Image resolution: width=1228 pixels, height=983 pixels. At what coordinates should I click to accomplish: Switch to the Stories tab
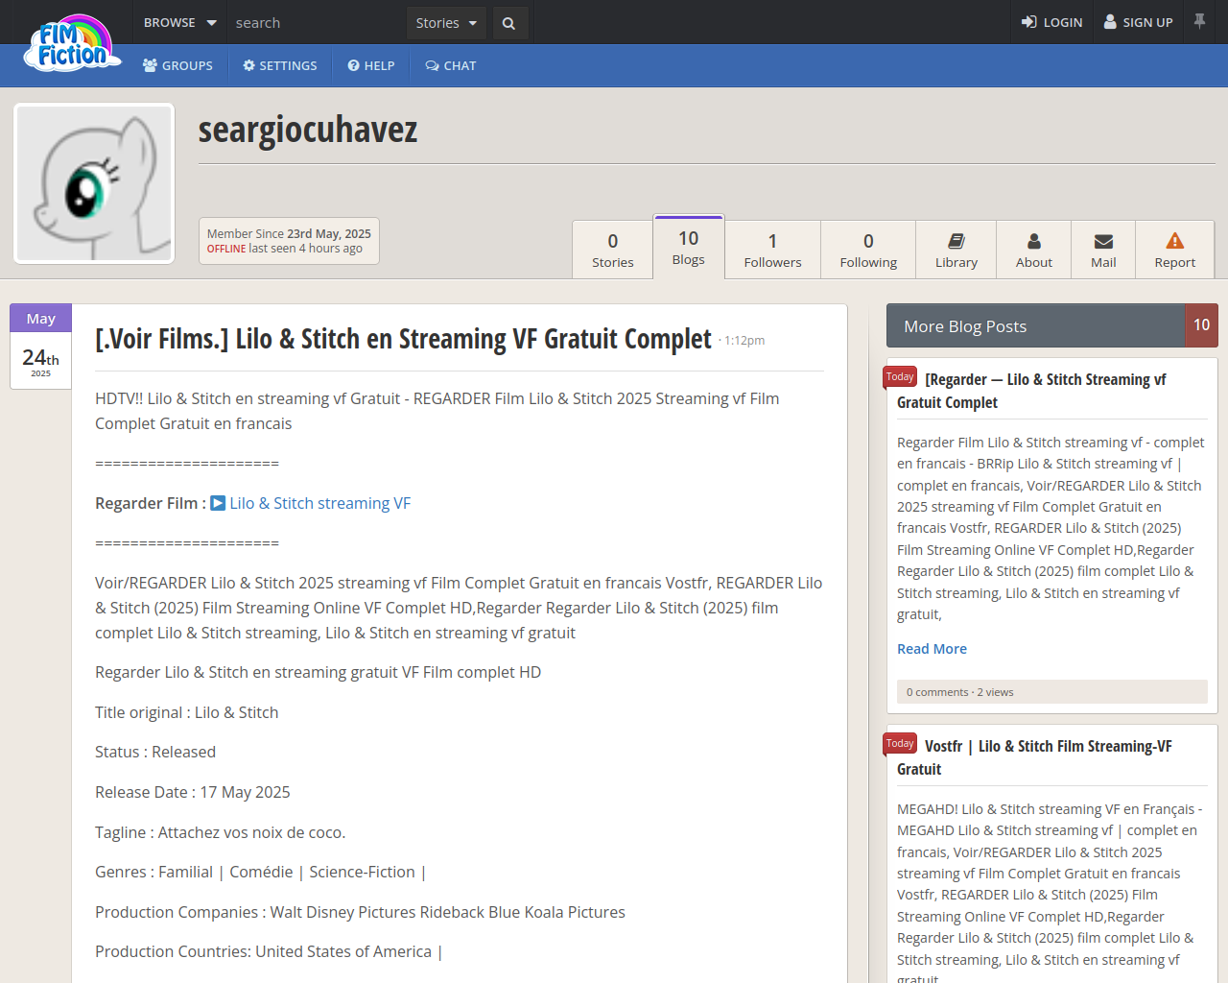pos(613,250)
